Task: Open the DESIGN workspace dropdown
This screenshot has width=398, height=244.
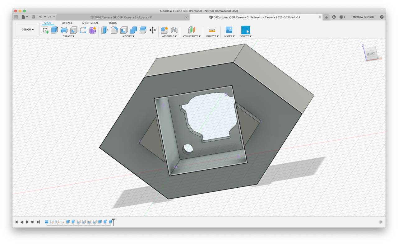Action: (27, 30)
